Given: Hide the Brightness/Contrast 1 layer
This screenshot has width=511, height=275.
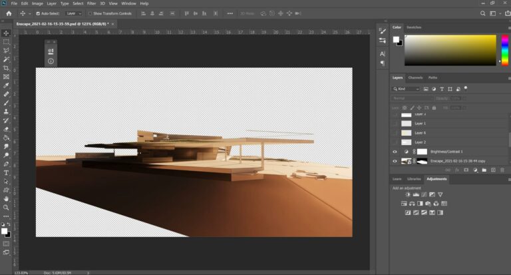Looking at the screenshot, I should 395,152.
